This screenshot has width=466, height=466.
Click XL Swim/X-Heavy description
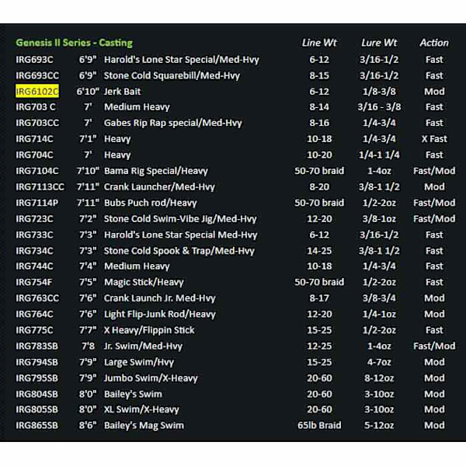141,409
